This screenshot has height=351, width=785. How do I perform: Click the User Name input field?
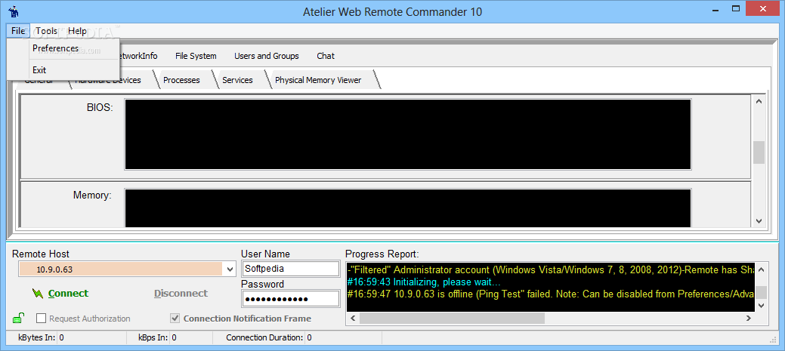point(290,269)
